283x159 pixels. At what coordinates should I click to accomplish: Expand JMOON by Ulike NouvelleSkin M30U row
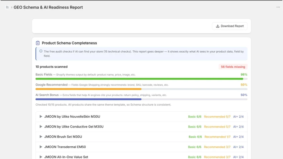[41, 117]
